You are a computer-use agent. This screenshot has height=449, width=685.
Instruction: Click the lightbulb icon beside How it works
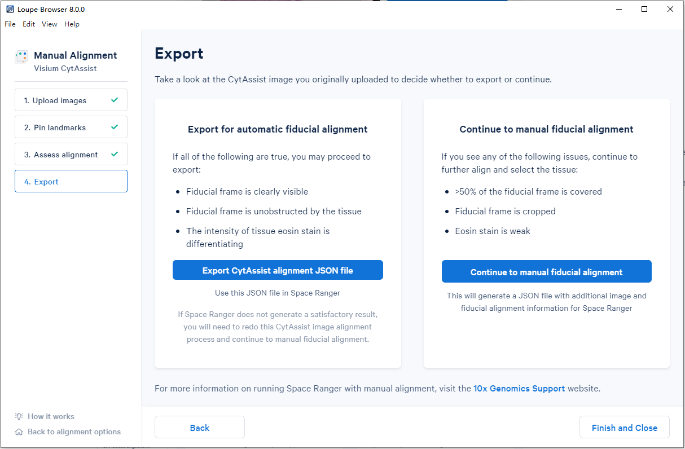pos(19,416)
